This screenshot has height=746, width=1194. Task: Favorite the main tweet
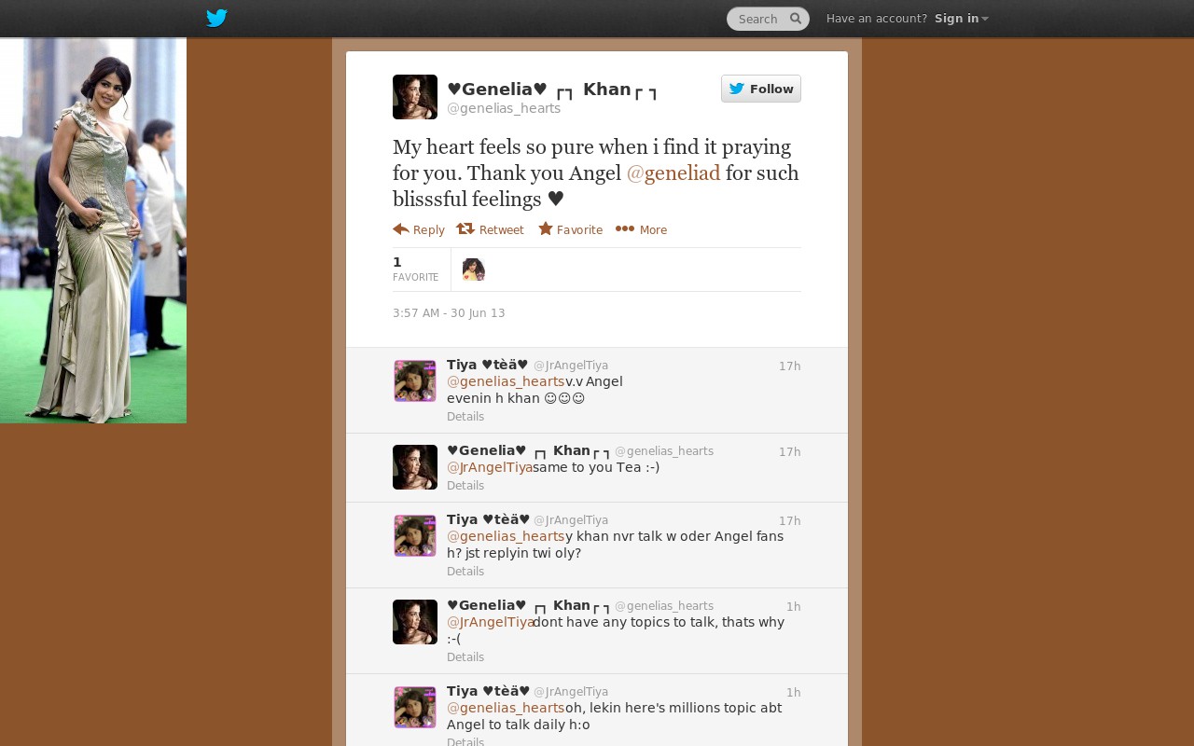[570, 229]
